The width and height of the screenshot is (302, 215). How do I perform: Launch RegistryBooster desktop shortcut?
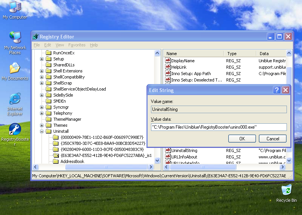pyautogui.click(x=15, y=134)
